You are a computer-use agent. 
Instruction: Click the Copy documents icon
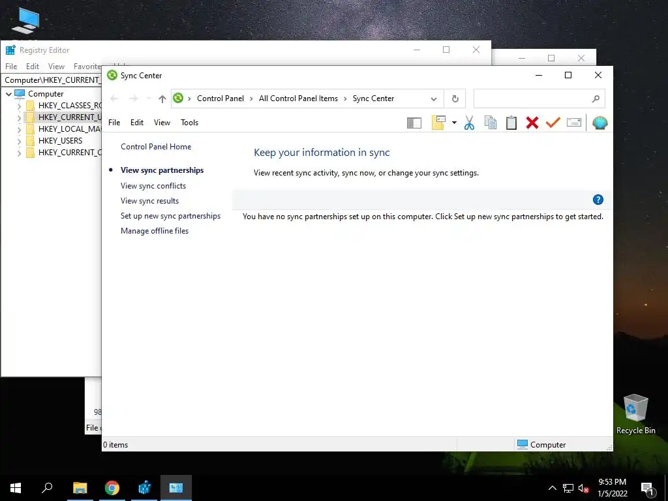coord(491,123)
